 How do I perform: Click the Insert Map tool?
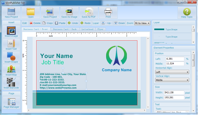point(11,70)
